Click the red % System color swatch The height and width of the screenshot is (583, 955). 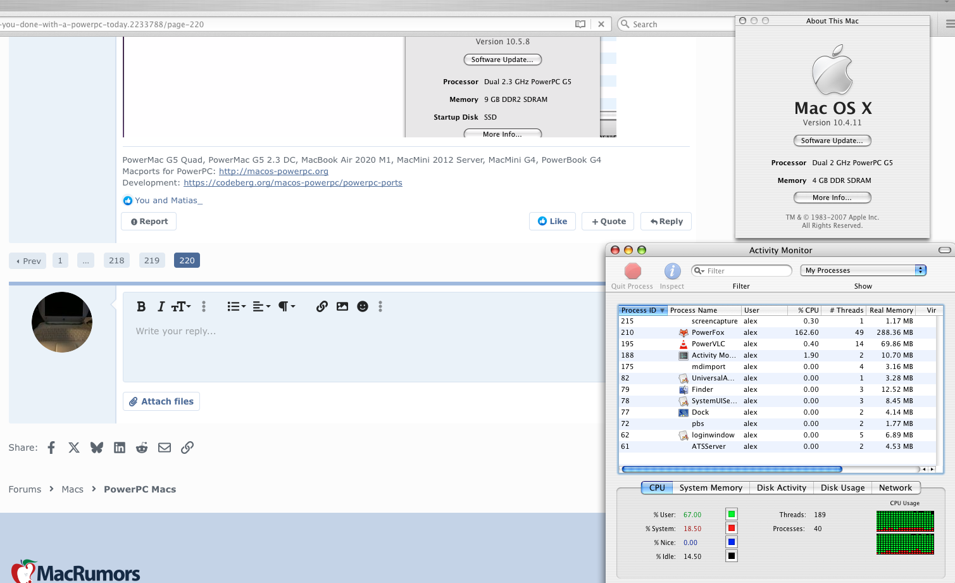point(732,528)
